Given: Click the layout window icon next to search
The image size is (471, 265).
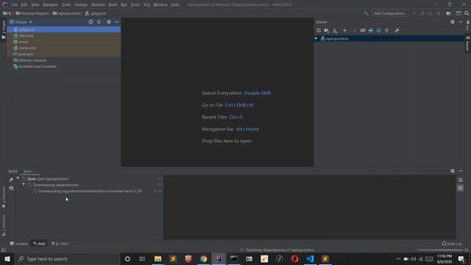Looking at the screenshot, I should (x=458, y=13).
